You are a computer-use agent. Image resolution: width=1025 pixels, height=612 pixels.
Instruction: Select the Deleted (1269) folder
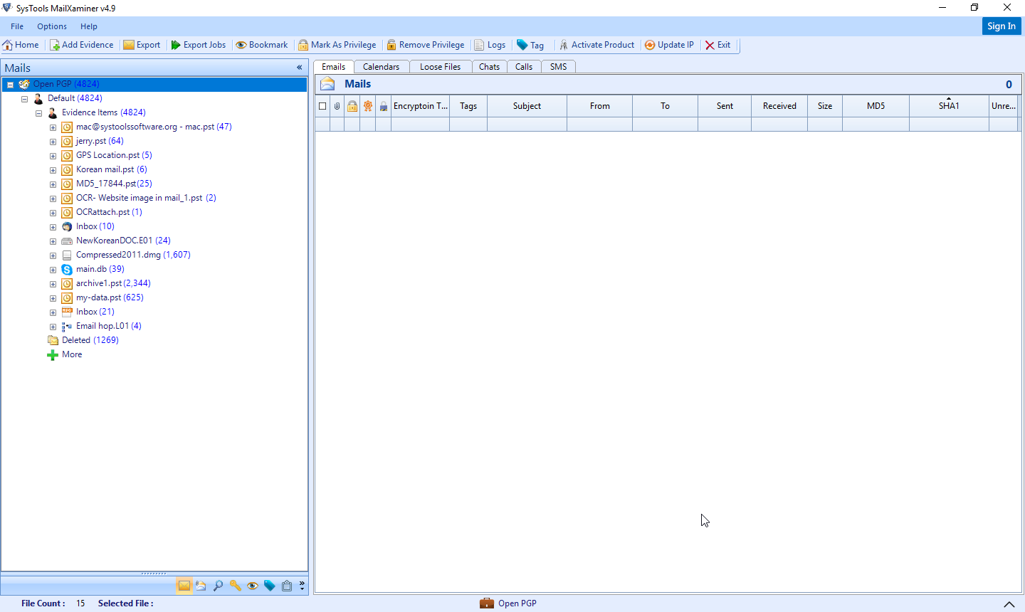click(90, 340)
